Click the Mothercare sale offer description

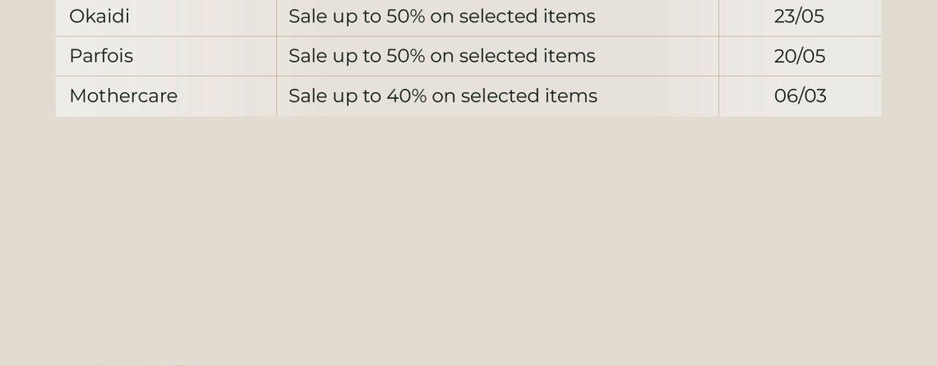click(443, 95)
